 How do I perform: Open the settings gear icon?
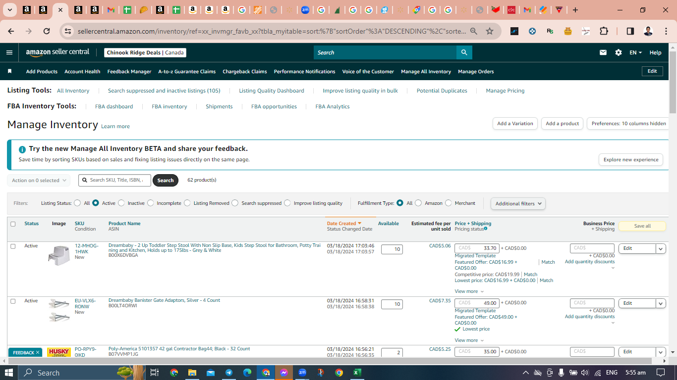619,52
